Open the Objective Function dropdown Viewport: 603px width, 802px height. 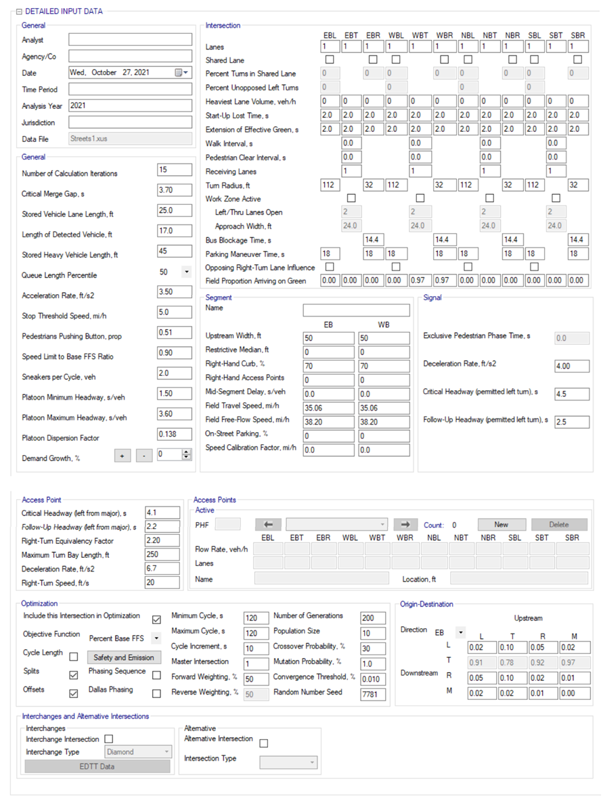tap(156, 638)
